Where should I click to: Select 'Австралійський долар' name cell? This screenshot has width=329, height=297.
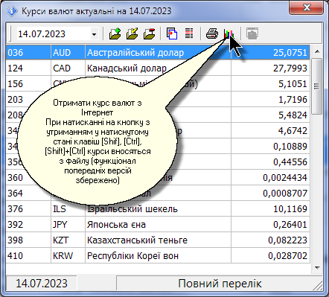click(158, 52)
